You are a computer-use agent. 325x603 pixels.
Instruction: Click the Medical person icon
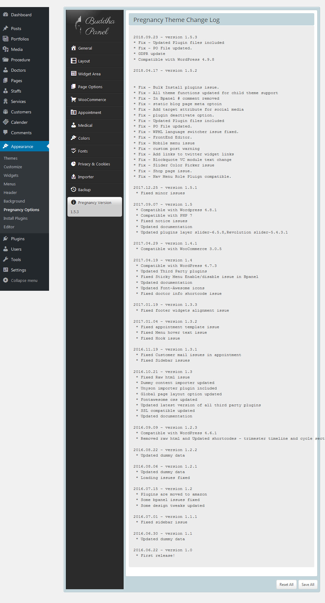pos(74,125)
